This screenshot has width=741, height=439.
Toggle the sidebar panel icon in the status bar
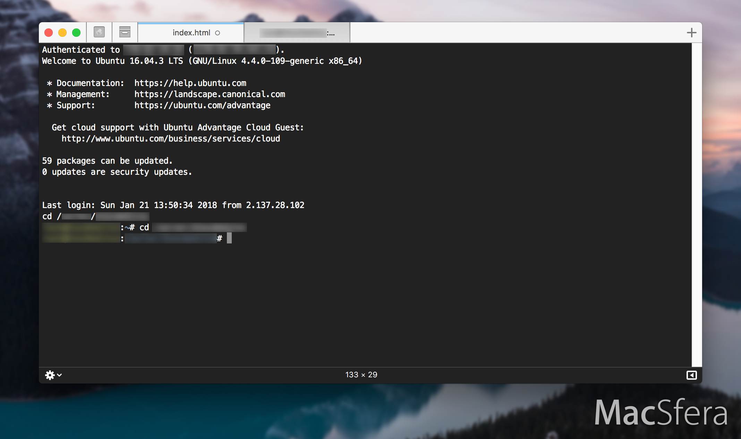click(x=691, y=375)
